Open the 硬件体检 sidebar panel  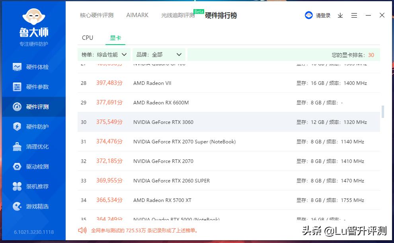(32, 67)
